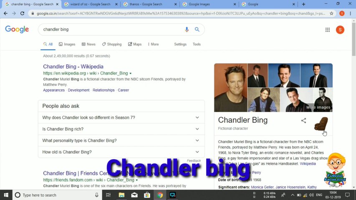The width and height of the screenshot is (356, 200).
Task: Close the wizard of oz tab
Action: coord(116,4)
